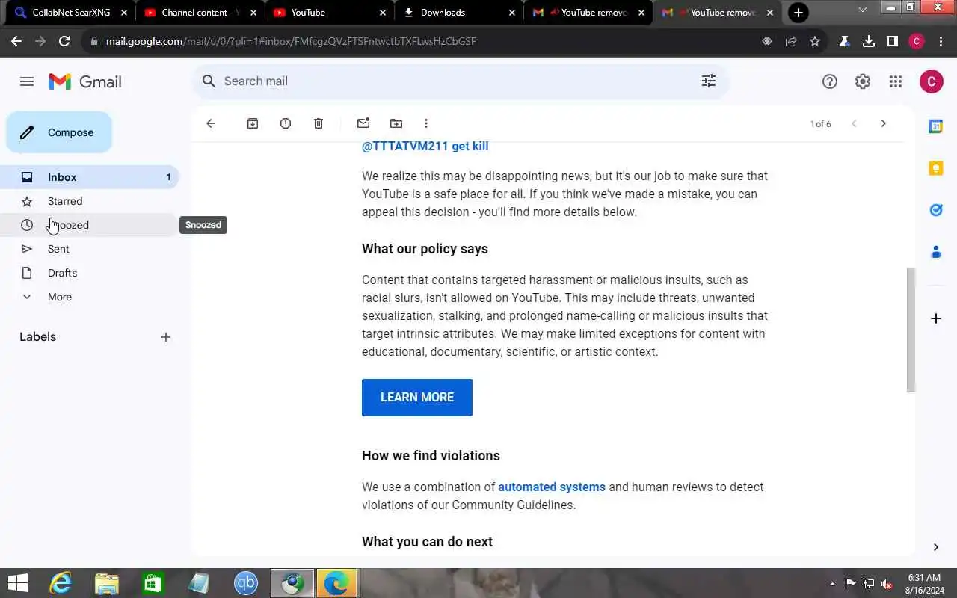Delete this email with trash icon
Screen dimensions: 957x598
319,123
